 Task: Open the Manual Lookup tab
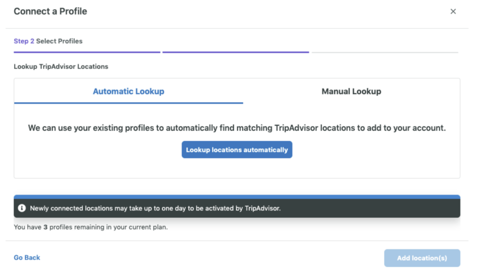pos(351,91)
